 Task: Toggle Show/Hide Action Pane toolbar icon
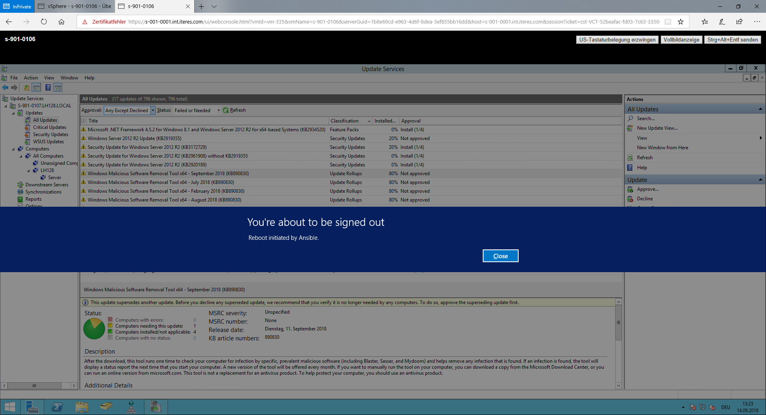pyautogui.click(x=58, y=88)
